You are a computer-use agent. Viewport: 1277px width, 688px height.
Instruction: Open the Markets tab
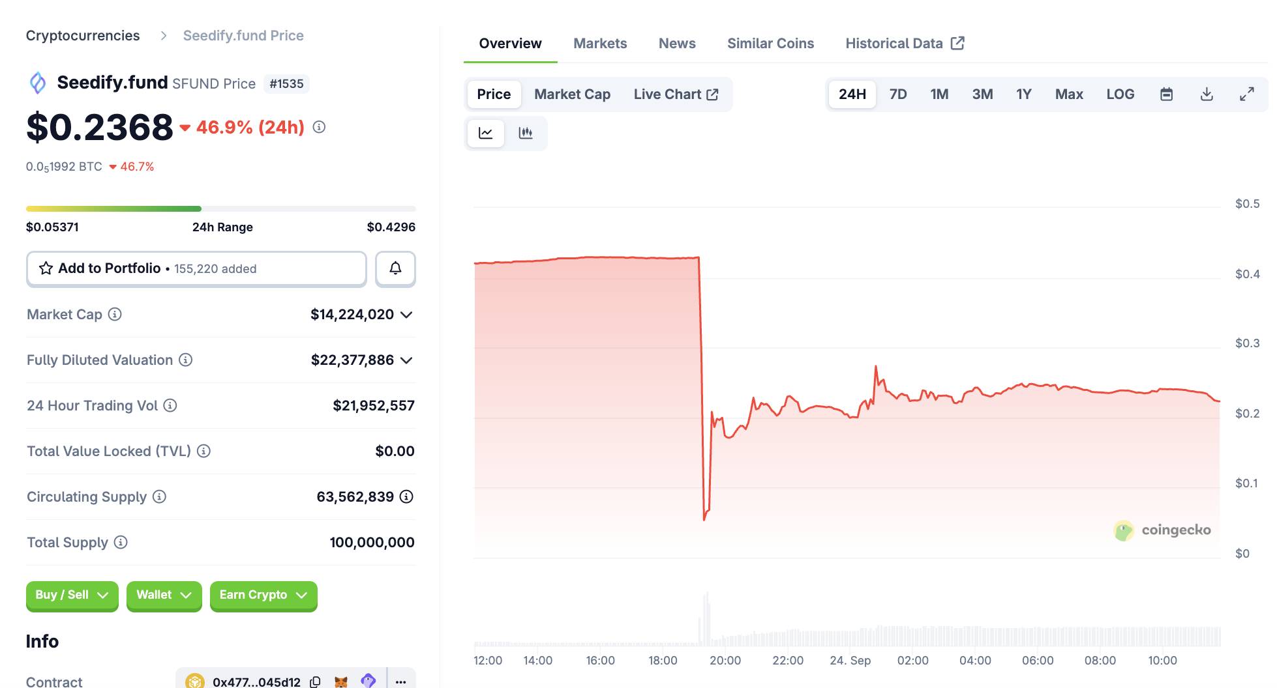(x=600, y=44)
